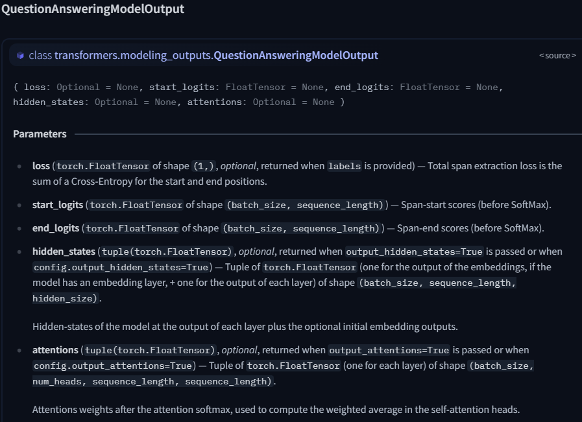Click the 'Span-start scores (before SoftMax)' text

(x=476, y=205)
